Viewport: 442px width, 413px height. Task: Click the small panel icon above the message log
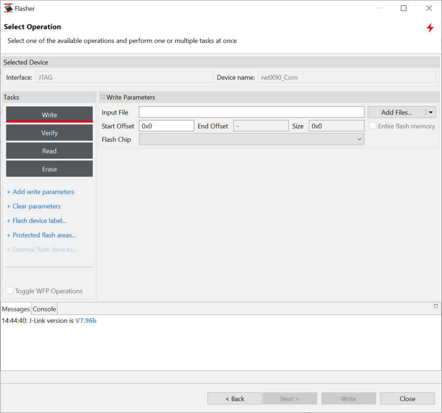point(435,306)
